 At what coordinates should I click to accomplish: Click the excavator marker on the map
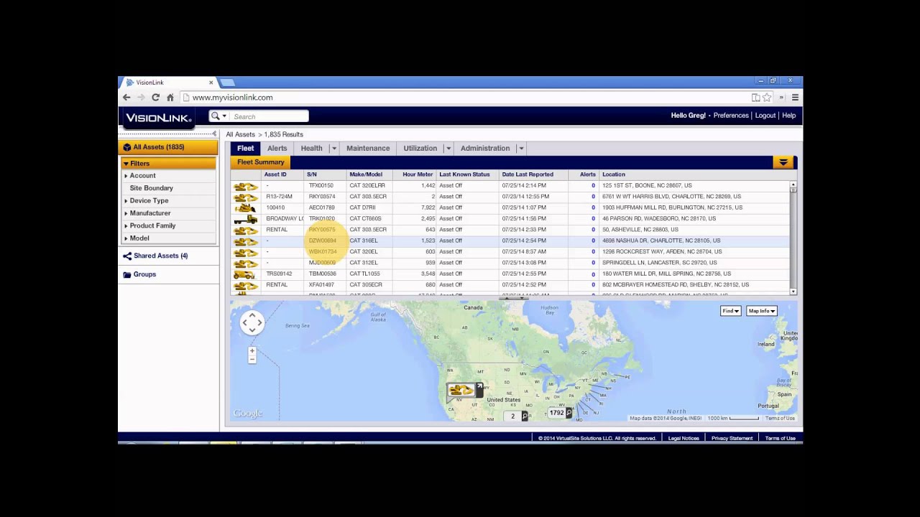coord(461,391)
